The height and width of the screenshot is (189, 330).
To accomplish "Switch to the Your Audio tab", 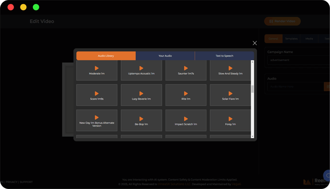I will [165, 56].
